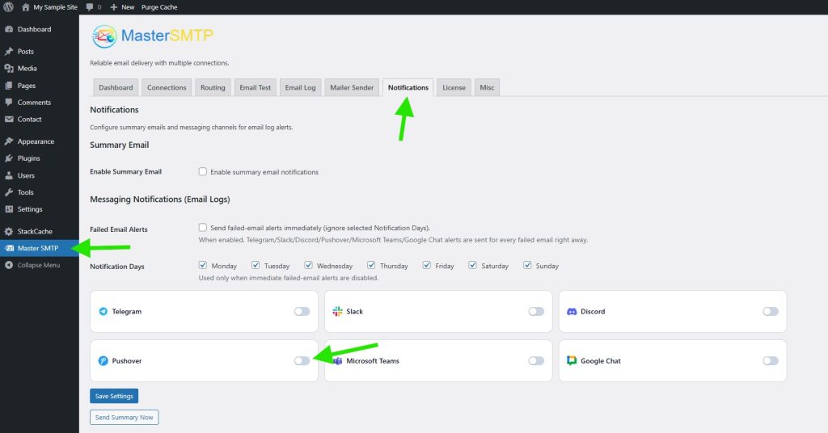The image size is (828, 433).
Task: Switch to the Misc tab
Action: [x=487, y=87]
